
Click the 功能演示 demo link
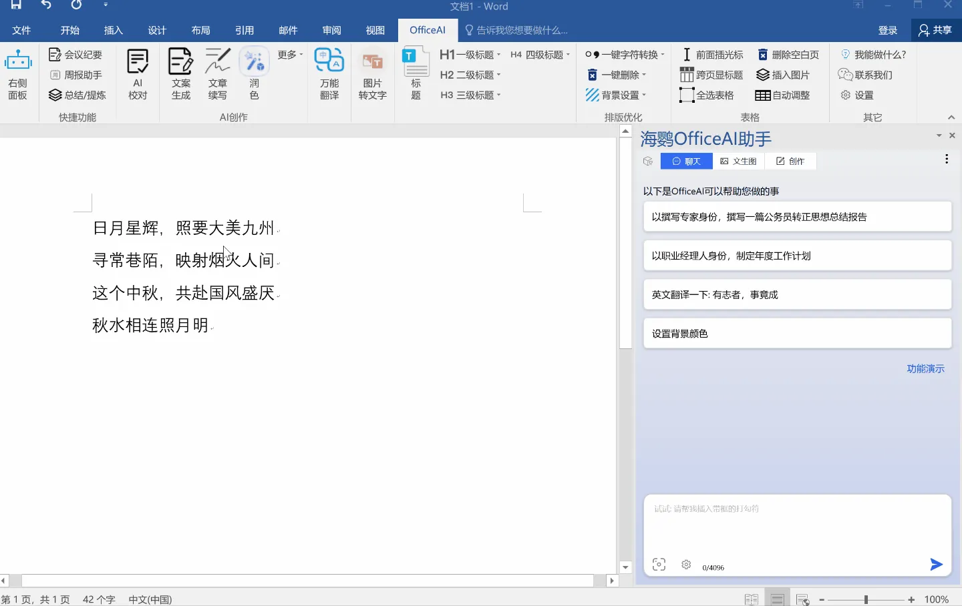(x=925, y=368)
